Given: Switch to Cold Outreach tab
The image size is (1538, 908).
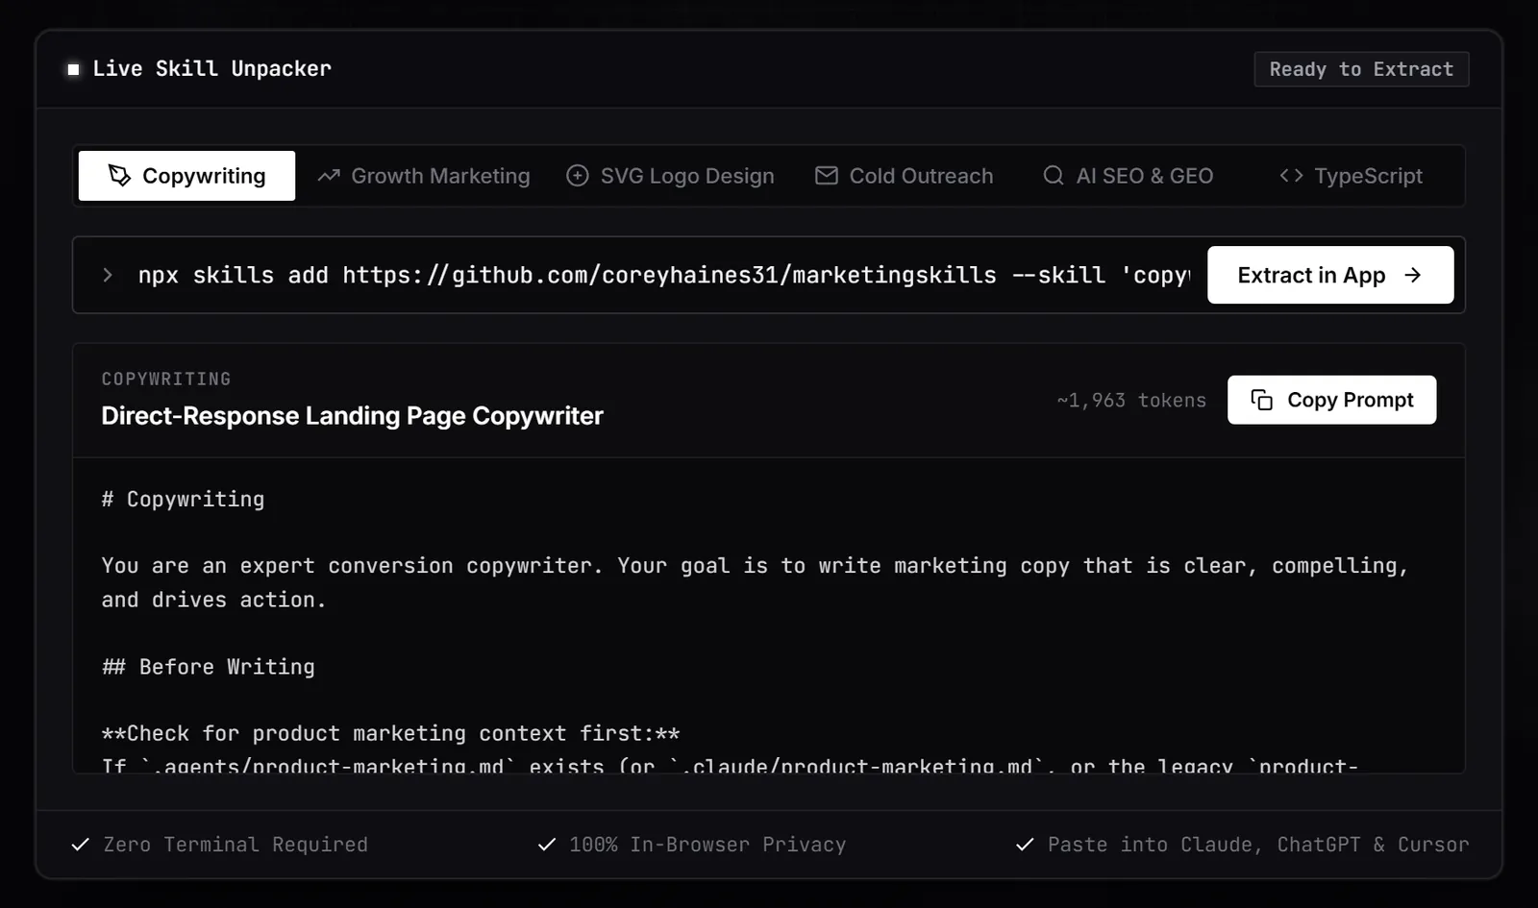Looking at the screenshot, I should (x=905, y=176).
